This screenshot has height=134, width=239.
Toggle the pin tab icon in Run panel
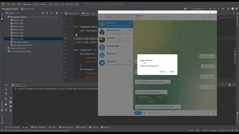pos(6,110)
